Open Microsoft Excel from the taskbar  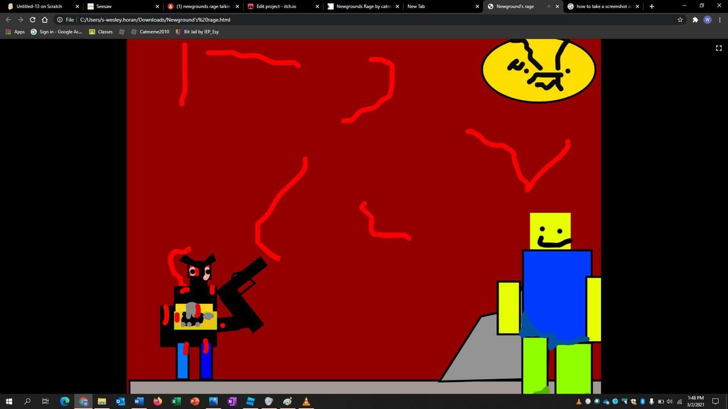[x=176, y=401]
